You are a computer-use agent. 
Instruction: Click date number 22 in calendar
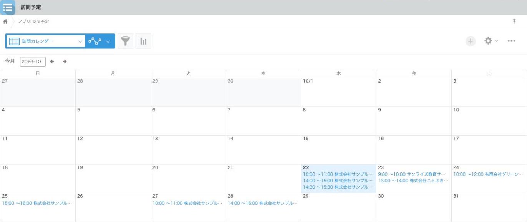click(x=306, y=167)
